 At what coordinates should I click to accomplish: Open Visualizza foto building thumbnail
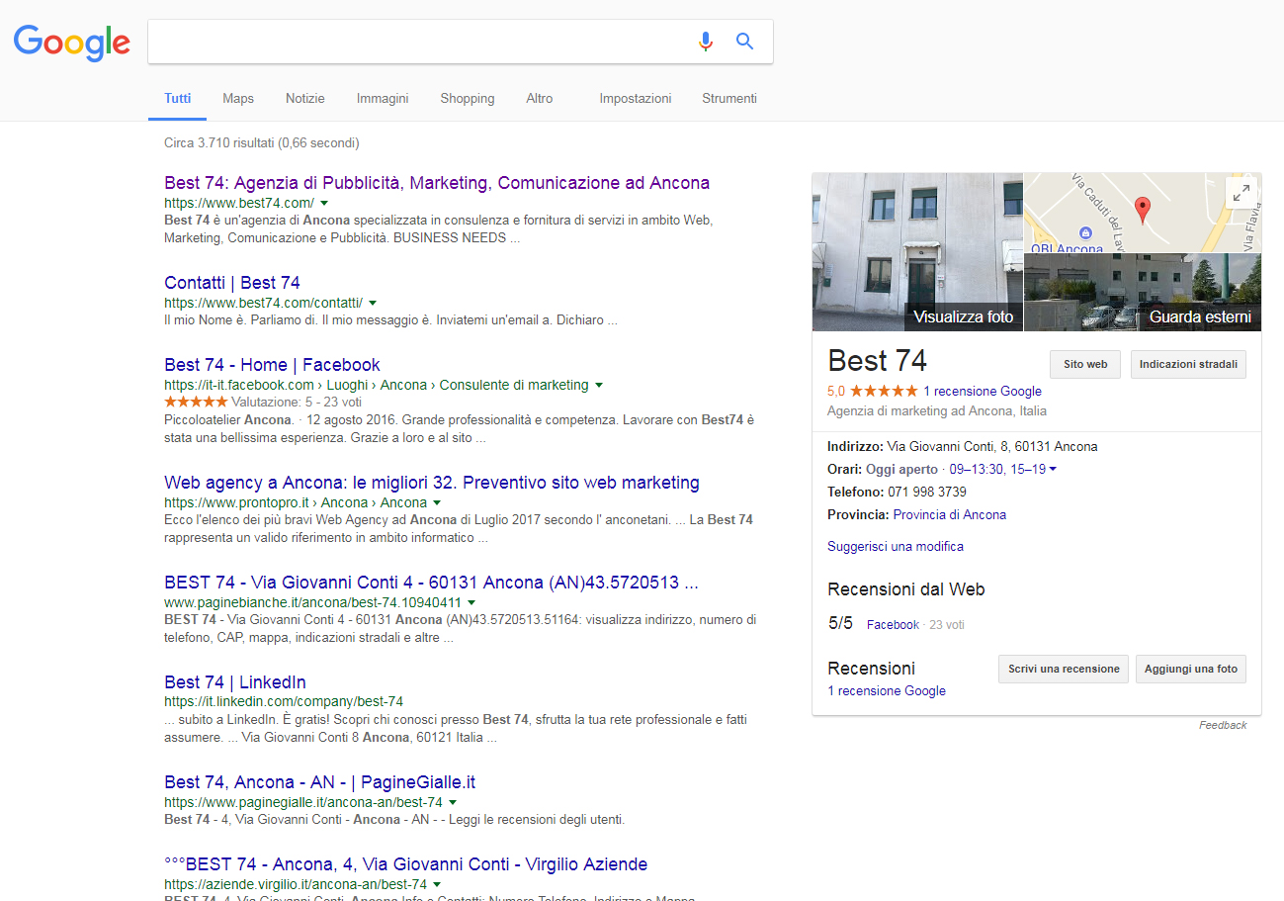[x=917, y=252]
